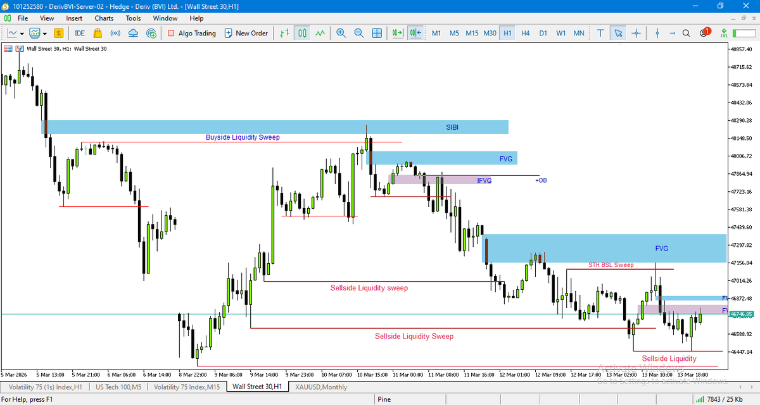The height and width of the screenshot is (405, 760).
Task: Open the Market shopping bag icon
Action: [x=98, y=33]
